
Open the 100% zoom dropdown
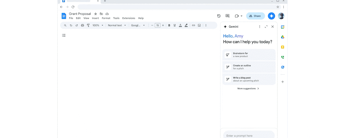98,25
